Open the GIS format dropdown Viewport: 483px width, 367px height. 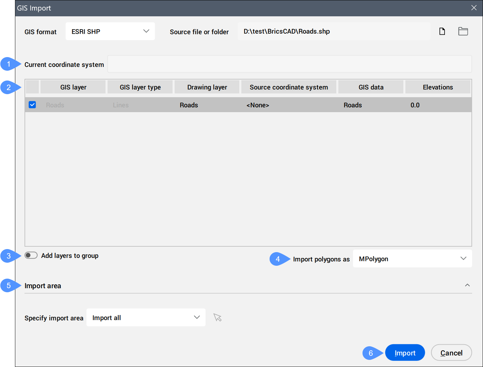tap(110, 32)
